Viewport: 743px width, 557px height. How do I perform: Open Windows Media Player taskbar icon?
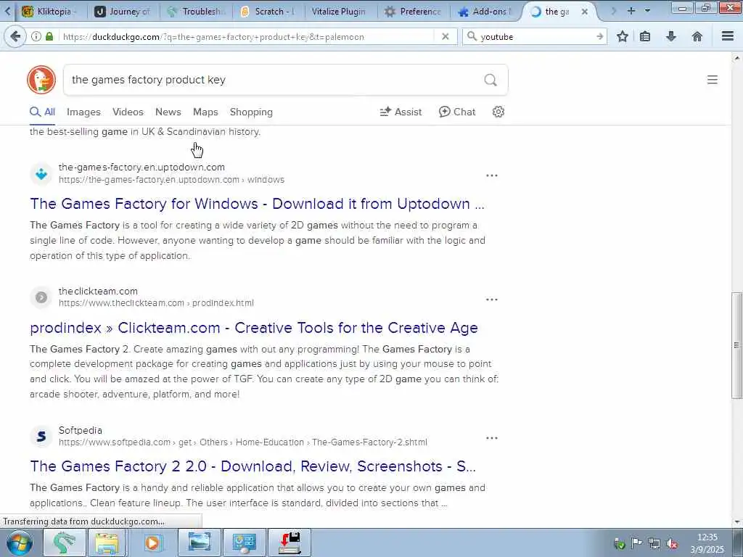tap(152, 542)
